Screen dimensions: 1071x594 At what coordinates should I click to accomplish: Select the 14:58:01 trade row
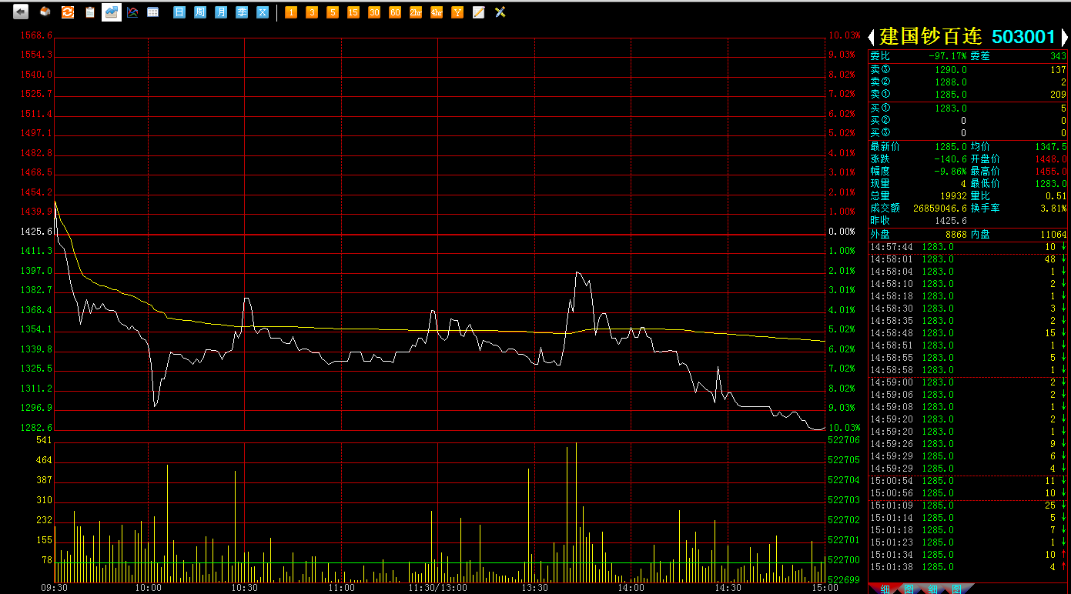pyautogui.click(x=969, y=259)
